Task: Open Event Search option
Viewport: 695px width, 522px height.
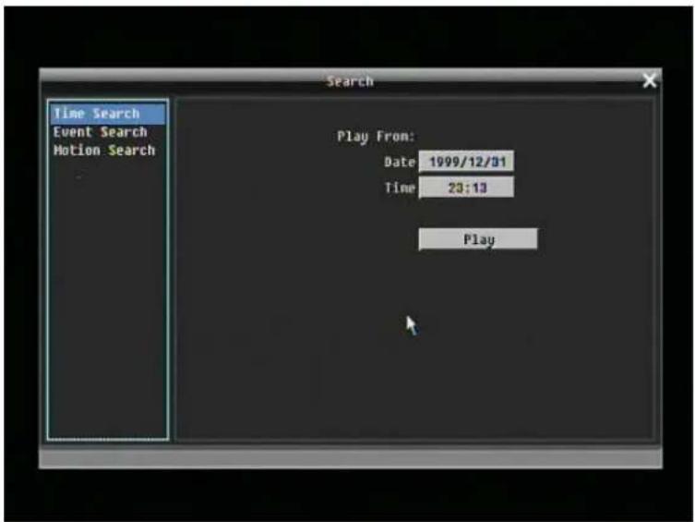Action: click(x=101, y=132)
